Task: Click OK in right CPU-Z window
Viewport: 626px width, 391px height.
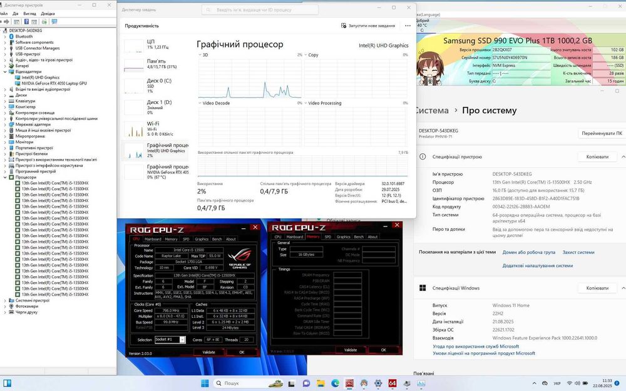Action: (x=383, y=350)
